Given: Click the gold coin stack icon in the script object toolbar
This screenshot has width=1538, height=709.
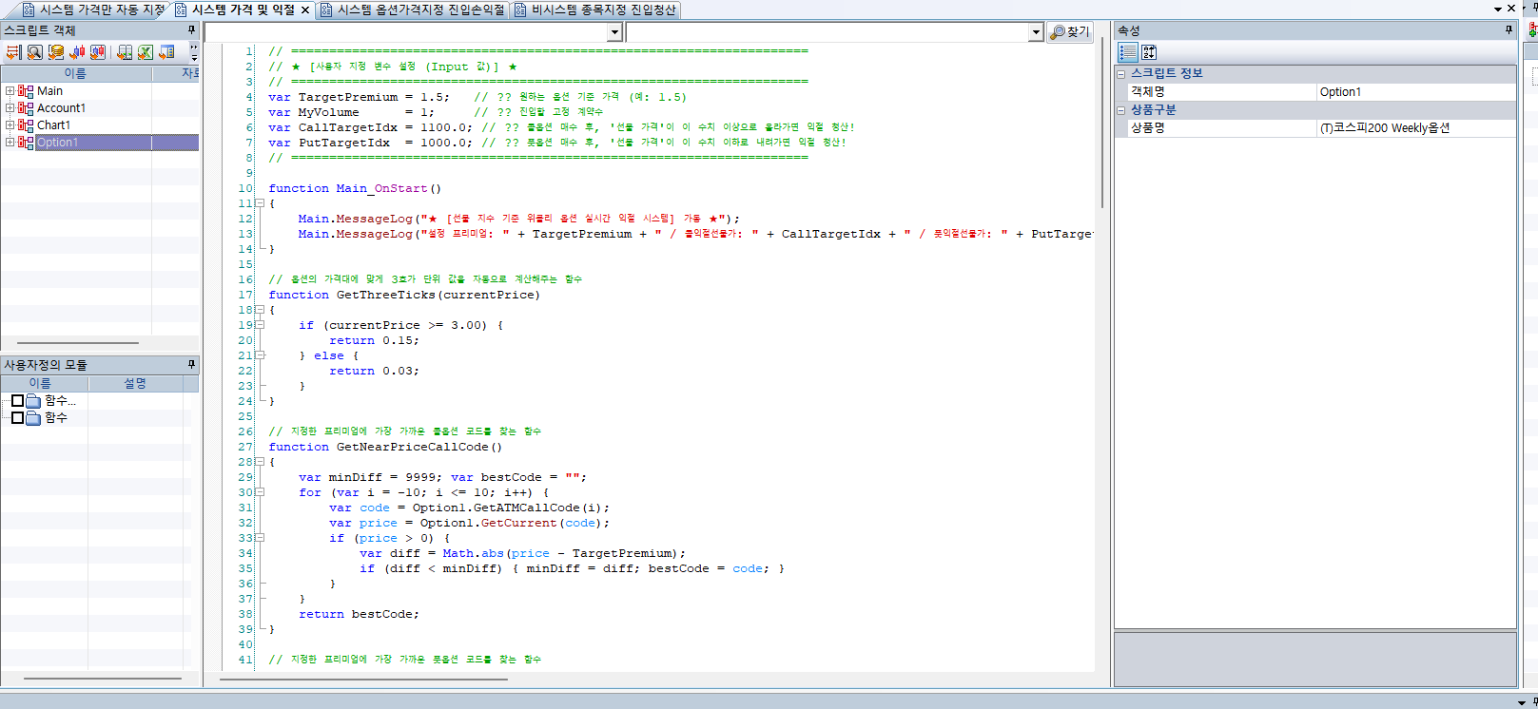Looking at the screenshot, I should tap(56, 52).
